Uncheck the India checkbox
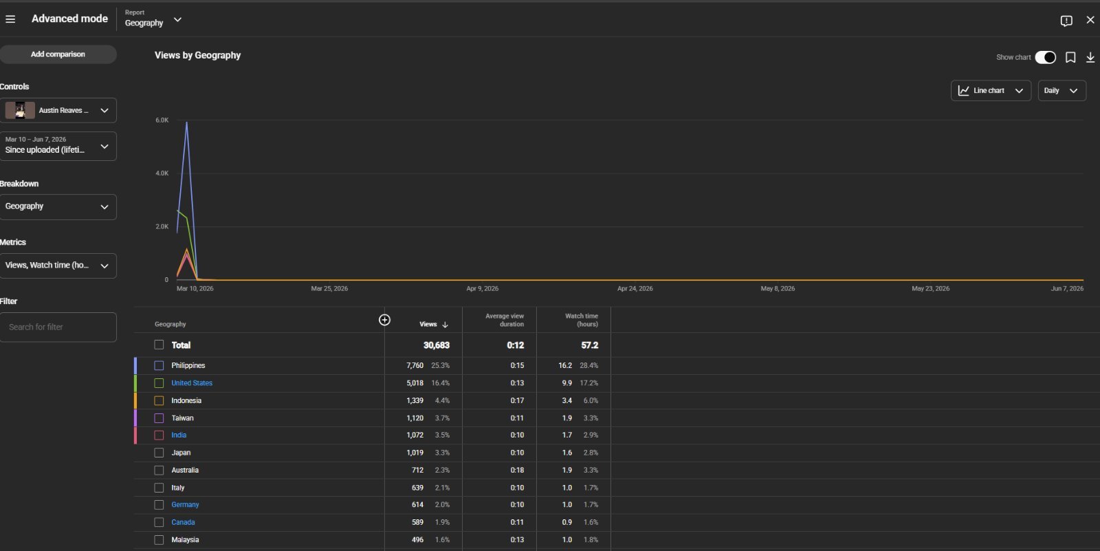The width and height of the screenshot is (1100, 551). coord(159,435)
